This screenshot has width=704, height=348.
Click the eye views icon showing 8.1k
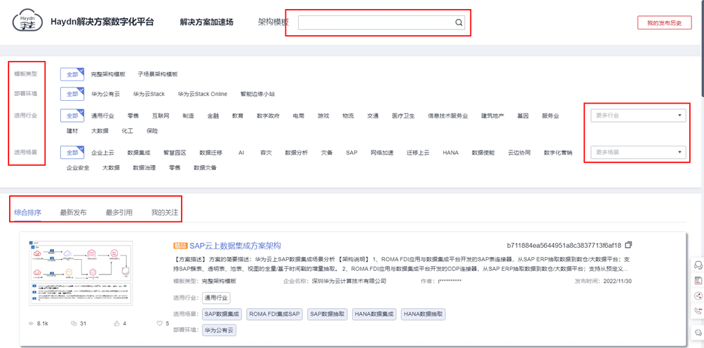tap(31, 323)
